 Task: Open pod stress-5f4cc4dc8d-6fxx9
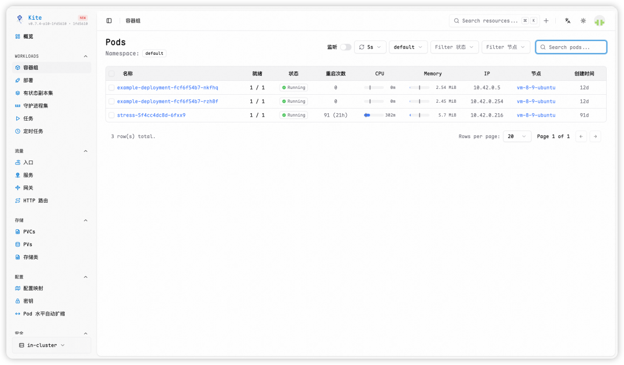(x=151, y=116)
